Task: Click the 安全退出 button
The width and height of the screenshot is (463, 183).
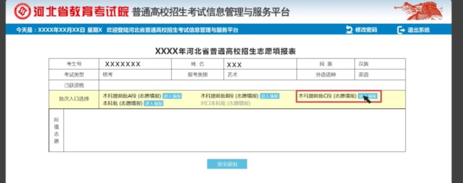Action: pos(227,164)
